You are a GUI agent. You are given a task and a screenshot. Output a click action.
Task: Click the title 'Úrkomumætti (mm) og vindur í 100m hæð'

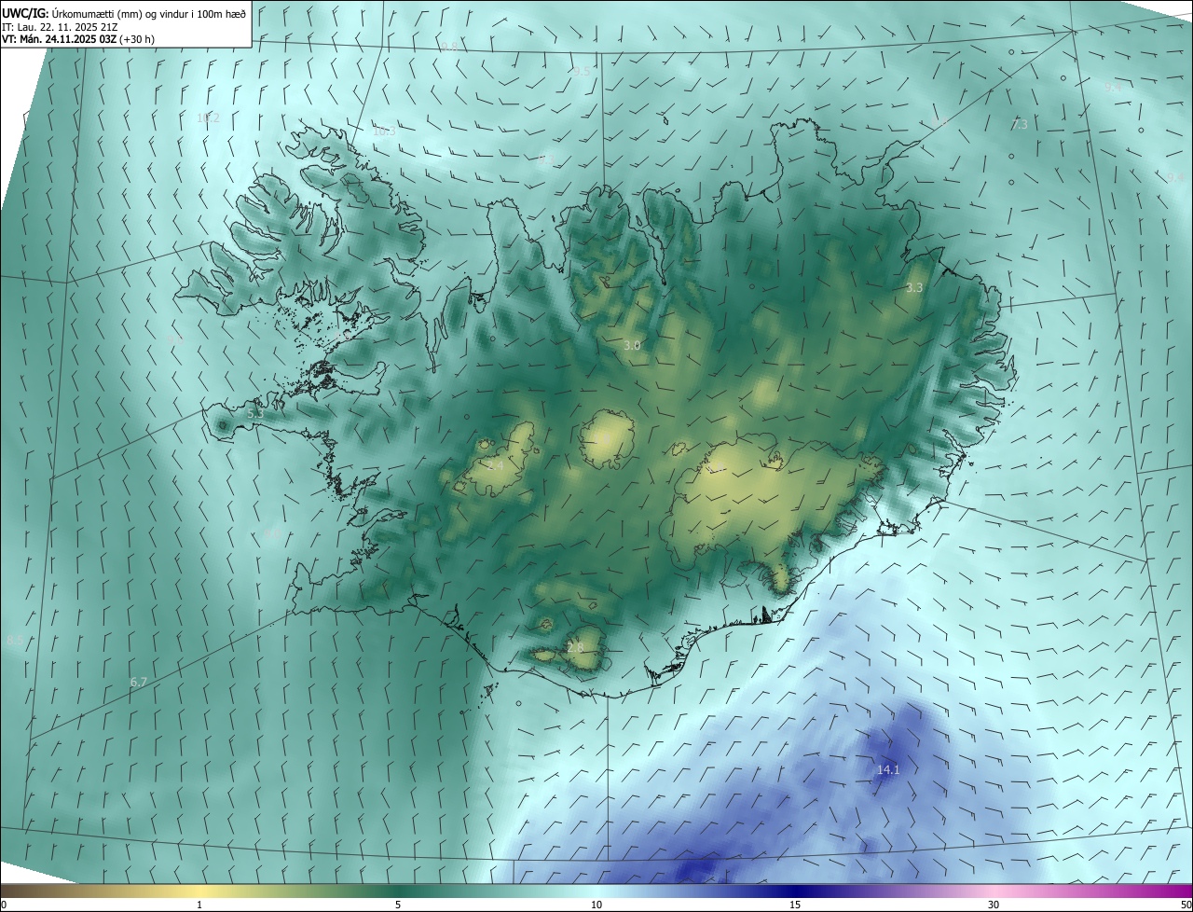pyautogui.click(x=149, y=12)
